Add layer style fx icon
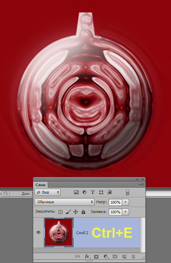The width and height of the screenshot is (171, 263). 87,256
